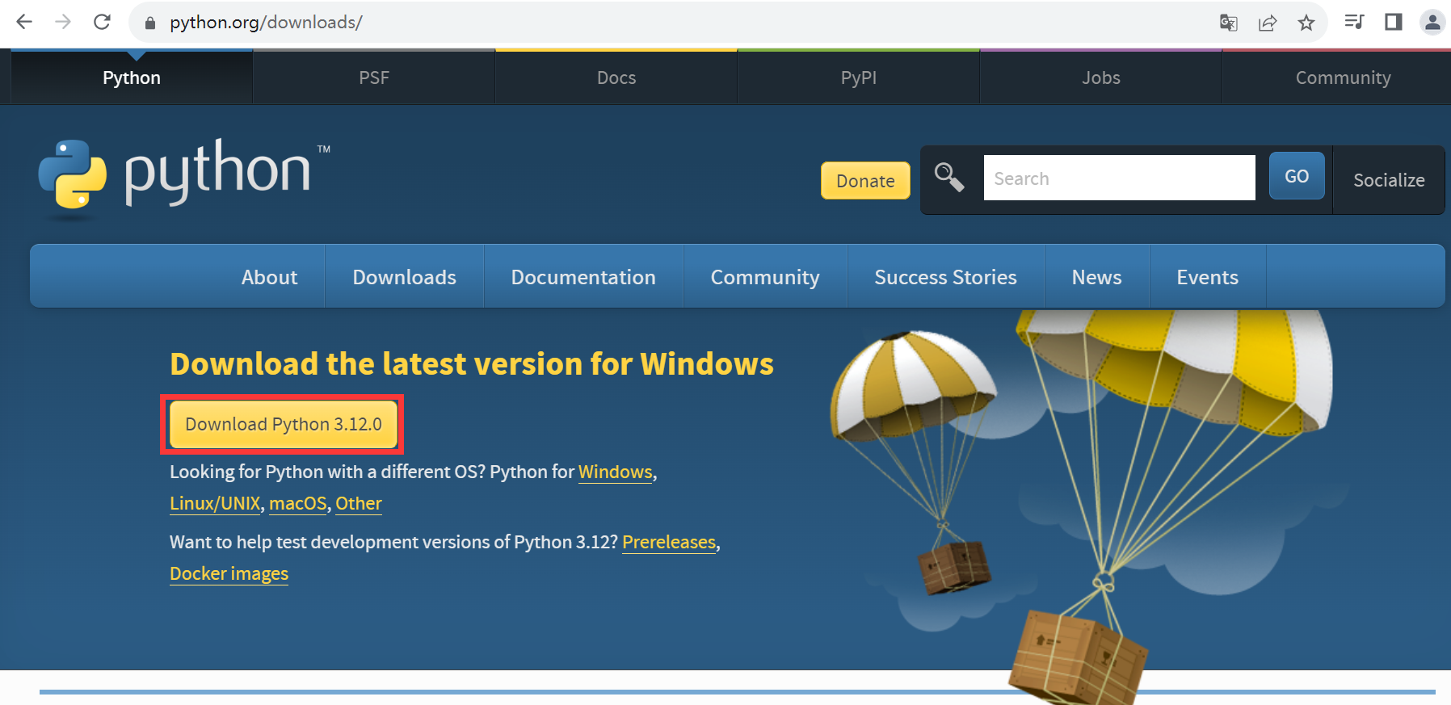Open the About navigation menu
This screenshot has height=705, width=1451.
[x=269, y=277]
